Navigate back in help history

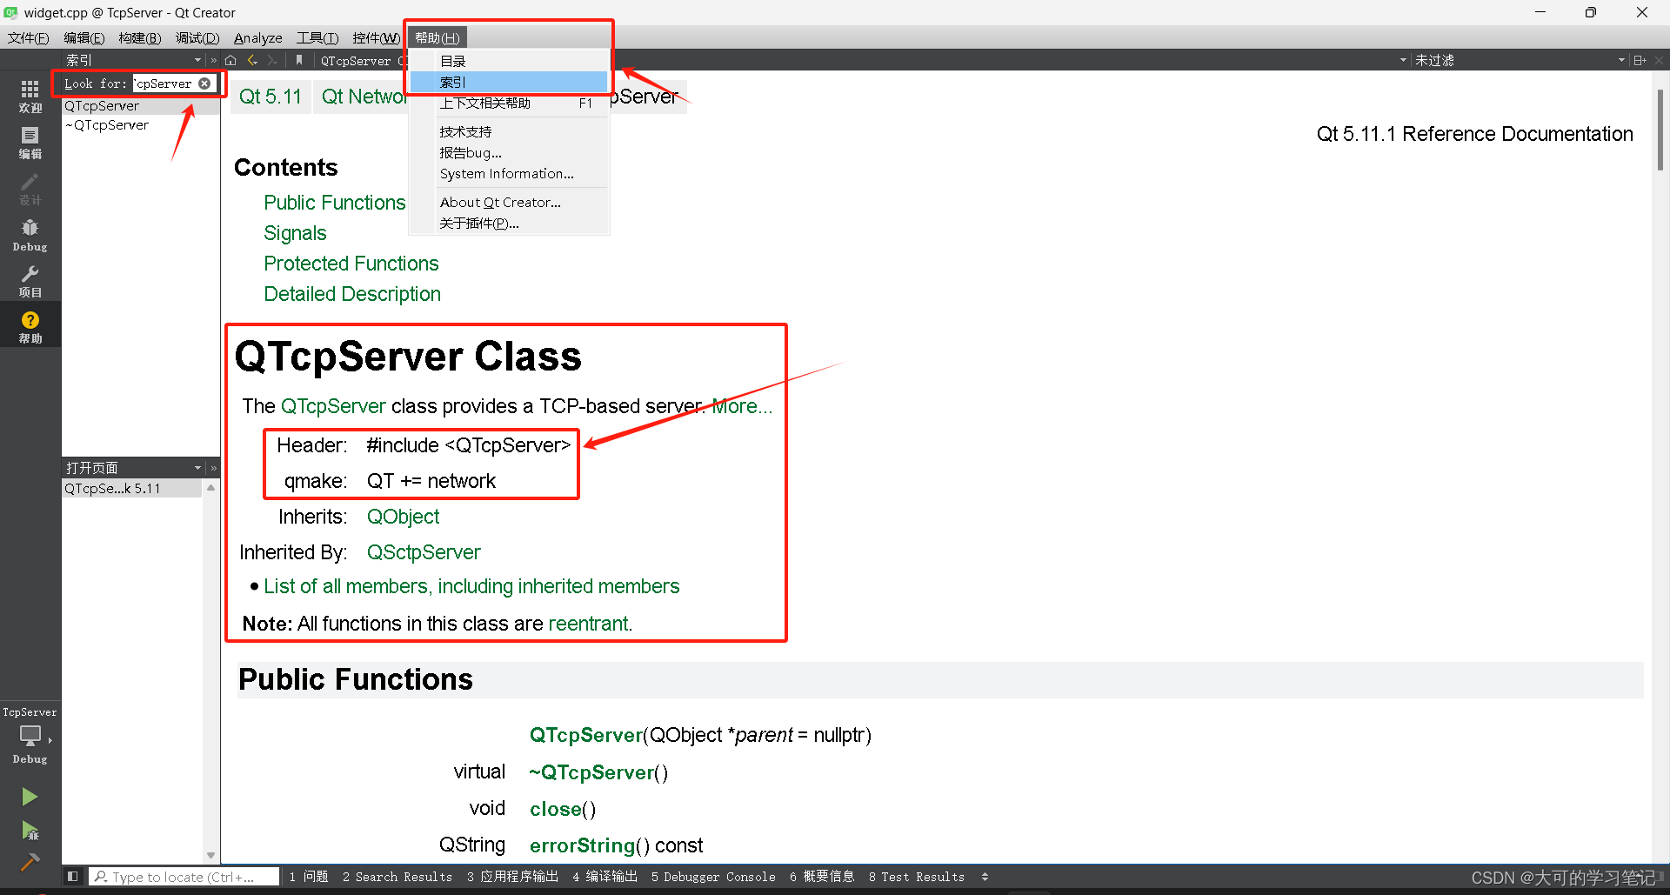click(x=252, y=60)
